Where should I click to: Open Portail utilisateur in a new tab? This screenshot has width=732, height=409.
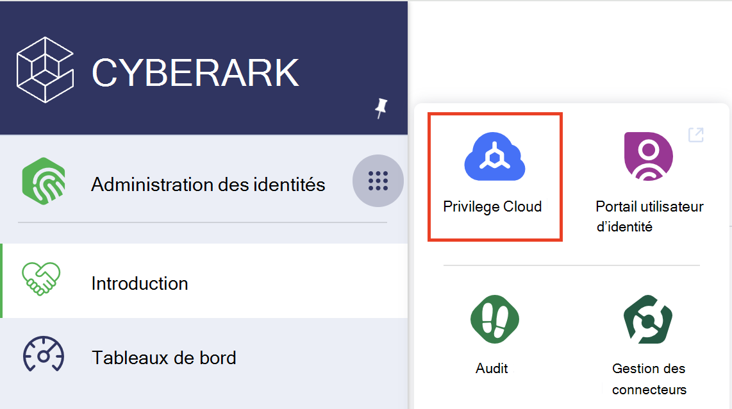695,135
